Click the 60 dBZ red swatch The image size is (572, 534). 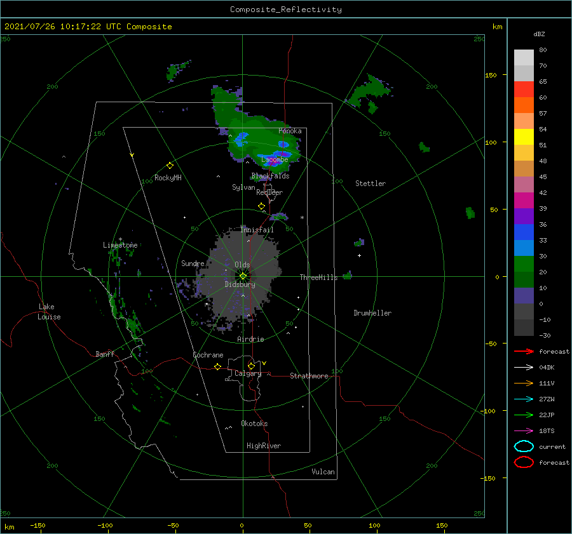(x=524, y=90)
